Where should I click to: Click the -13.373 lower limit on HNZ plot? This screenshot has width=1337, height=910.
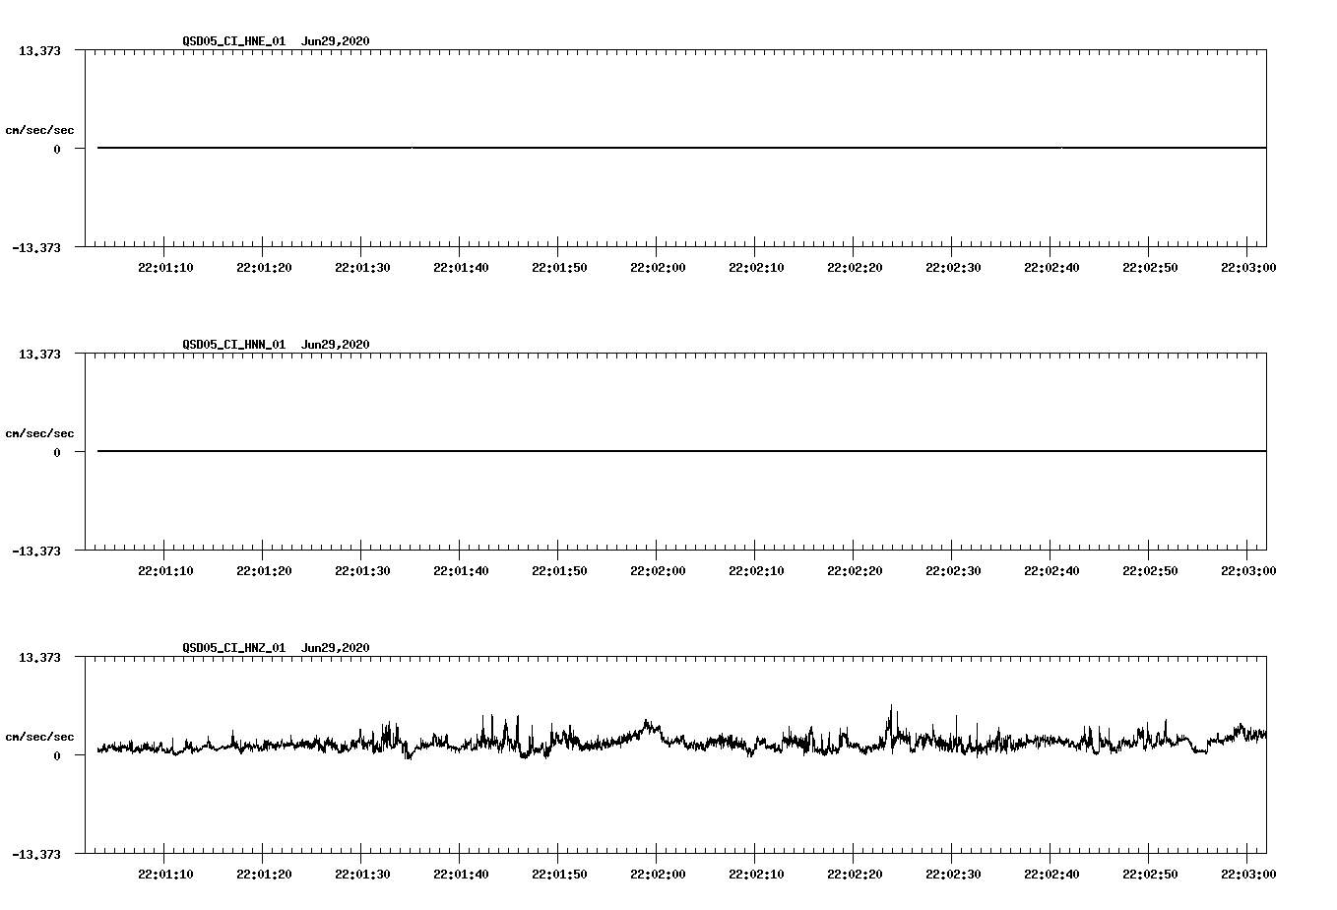click(36, 855)
